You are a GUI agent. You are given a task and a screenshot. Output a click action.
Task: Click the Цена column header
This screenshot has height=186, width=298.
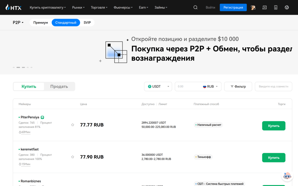coord(84,104)
